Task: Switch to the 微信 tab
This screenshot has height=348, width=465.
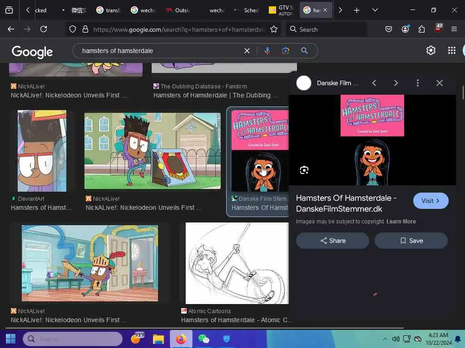Action: click(x=75, y=10)
